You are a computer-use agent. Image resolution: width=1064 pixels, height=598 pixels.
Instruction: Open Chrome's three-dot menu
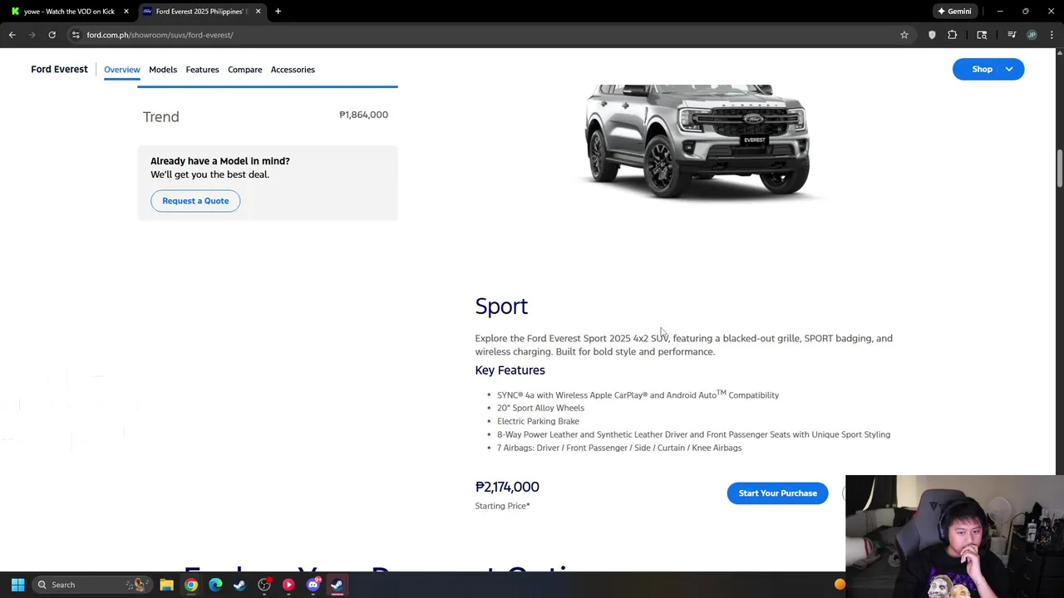[1052, 35]
